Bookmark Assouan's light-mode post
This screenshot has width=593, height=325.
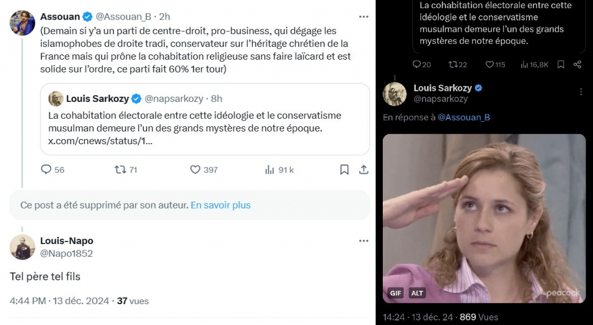344,170
